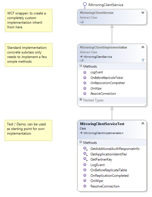Screen dimensions: 152x197
Task: Click the IMirroringClientService interface label
Action: coord(106,5)
